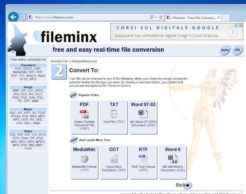The image size is (246, 194).
Task: Select the PDF heading in Popular Picks
Action: click(84, 104)
